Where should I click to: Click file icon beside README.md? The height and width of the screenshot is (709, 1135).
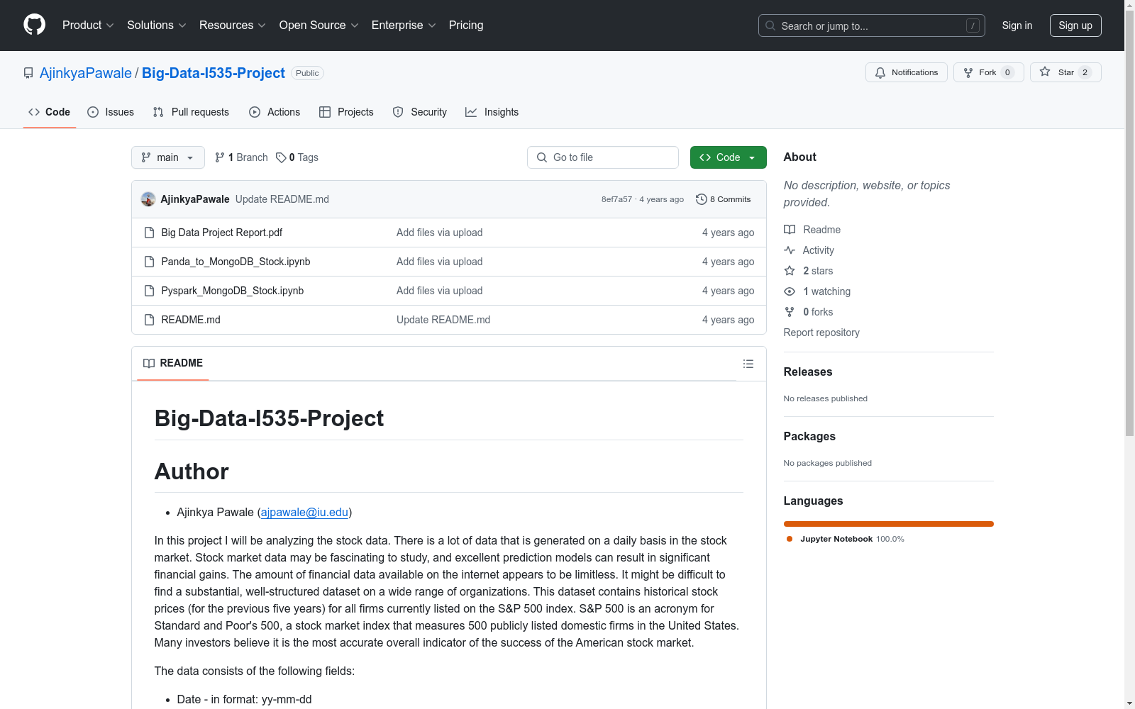[x=149, y=320]
